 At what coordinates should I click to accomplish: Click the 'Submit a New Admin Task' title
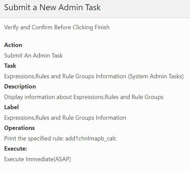pos(52,8)
